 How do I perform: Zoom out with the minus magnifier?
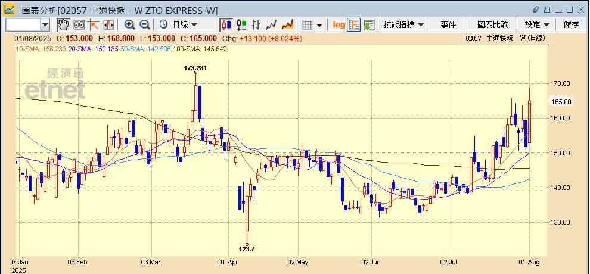point(145,25)
